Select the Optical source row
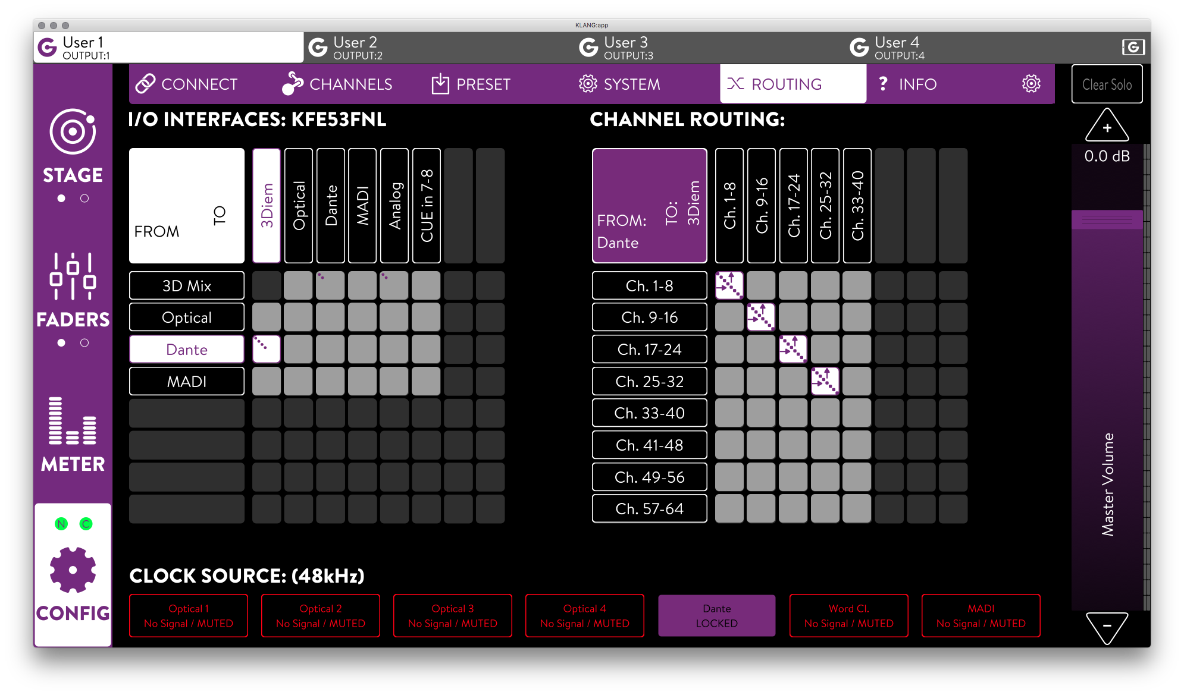The height and width of the screenshot is (695, 1184). (187, 317)
